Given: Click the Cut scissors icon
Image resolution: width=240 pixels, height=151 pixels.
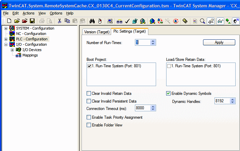Looking at the screenshot, I should point(59,21).
